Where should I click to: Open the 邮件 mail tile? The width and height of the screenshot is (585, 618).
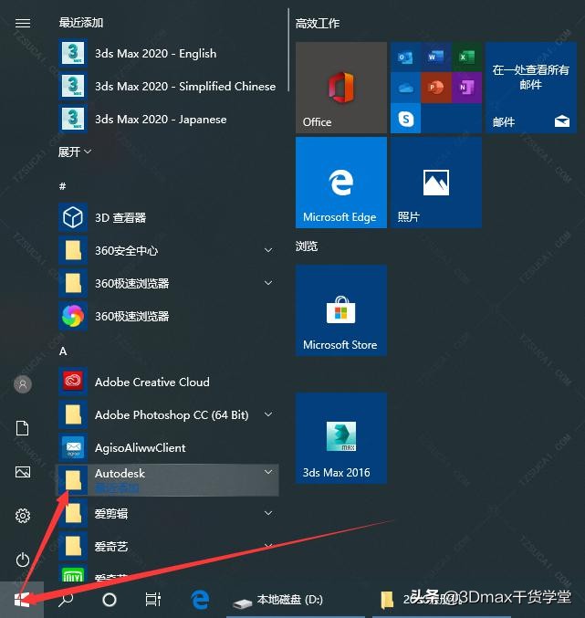[530, 88]
